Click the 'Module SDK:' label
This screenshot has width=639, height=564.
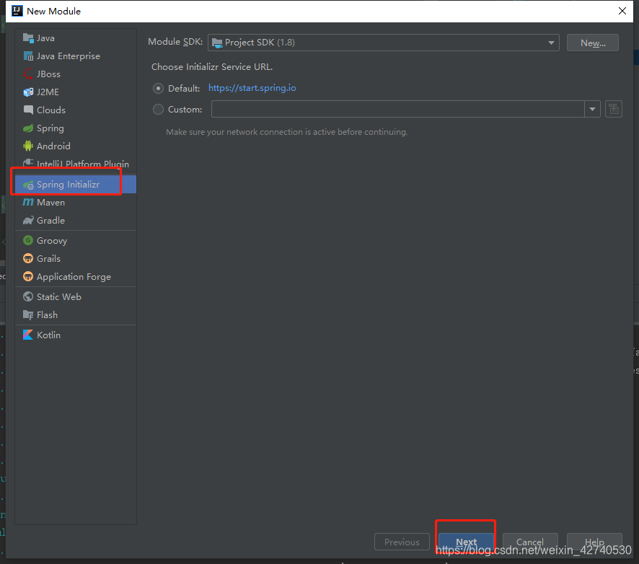coord(175,42)
